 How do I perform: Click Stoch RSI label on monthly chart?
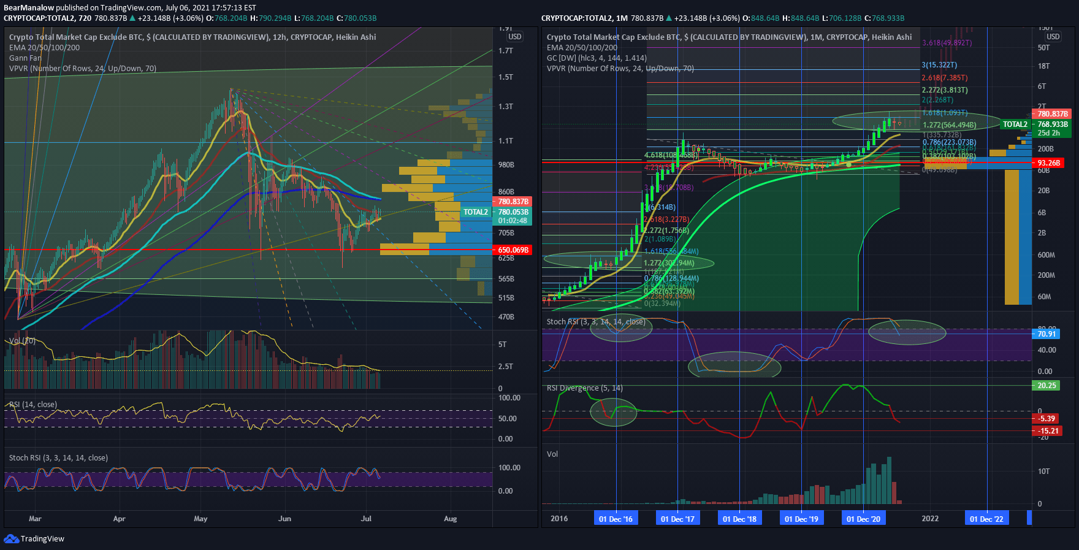pos(596,322)
